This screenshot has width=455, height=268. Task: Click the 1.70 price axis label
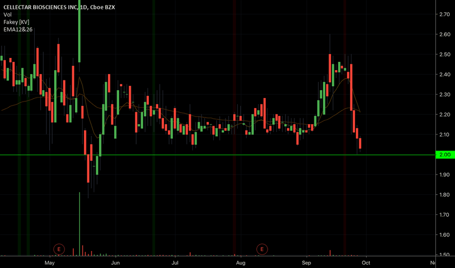[x=445, y=215]
